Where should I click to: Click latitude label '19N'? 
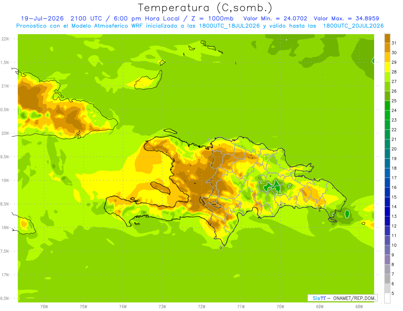coord(5,180)
